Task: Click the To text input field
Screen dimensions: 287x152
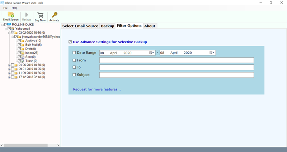Action: [177, 67]
